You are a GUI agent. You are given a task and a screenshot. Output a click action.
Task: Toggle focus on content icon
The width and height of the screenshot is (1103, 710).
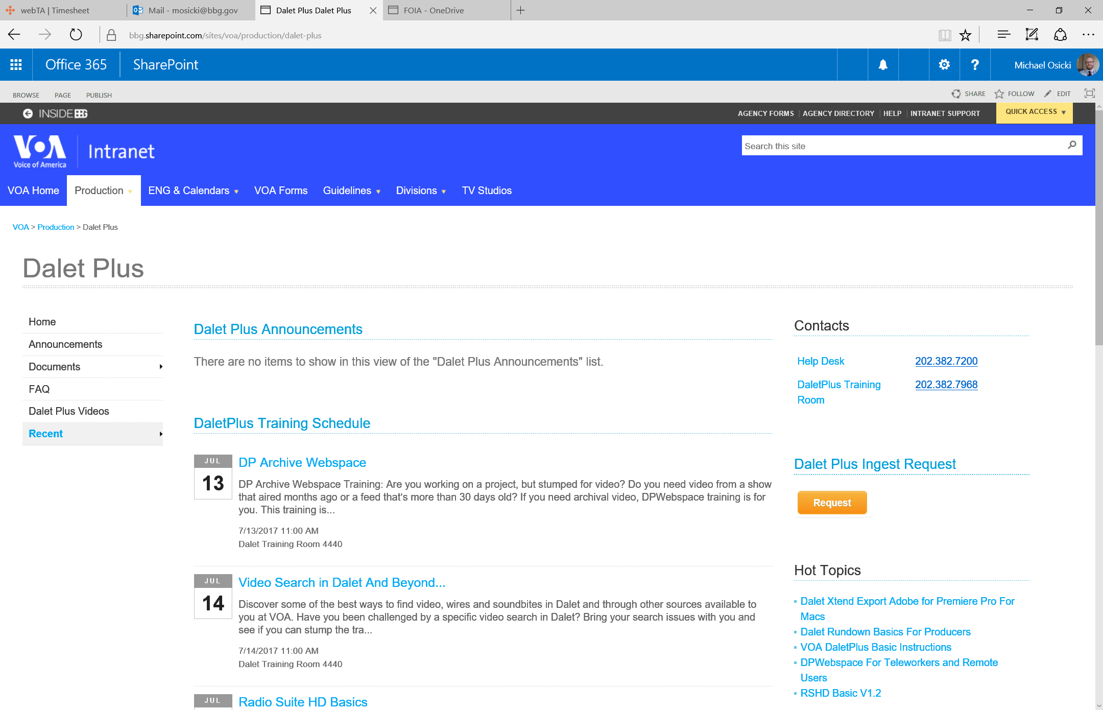[1089, 93]
